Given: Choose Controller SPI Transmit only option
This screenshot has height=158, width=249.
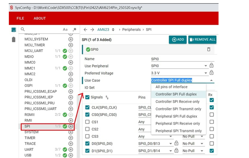Looking at the screenshot, I should (x=179, y=109).
